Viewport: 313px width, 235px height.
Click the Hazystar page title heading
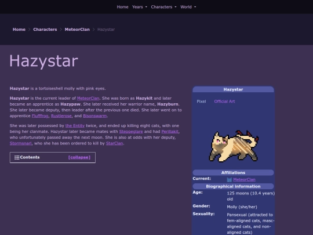pos(43,61)
